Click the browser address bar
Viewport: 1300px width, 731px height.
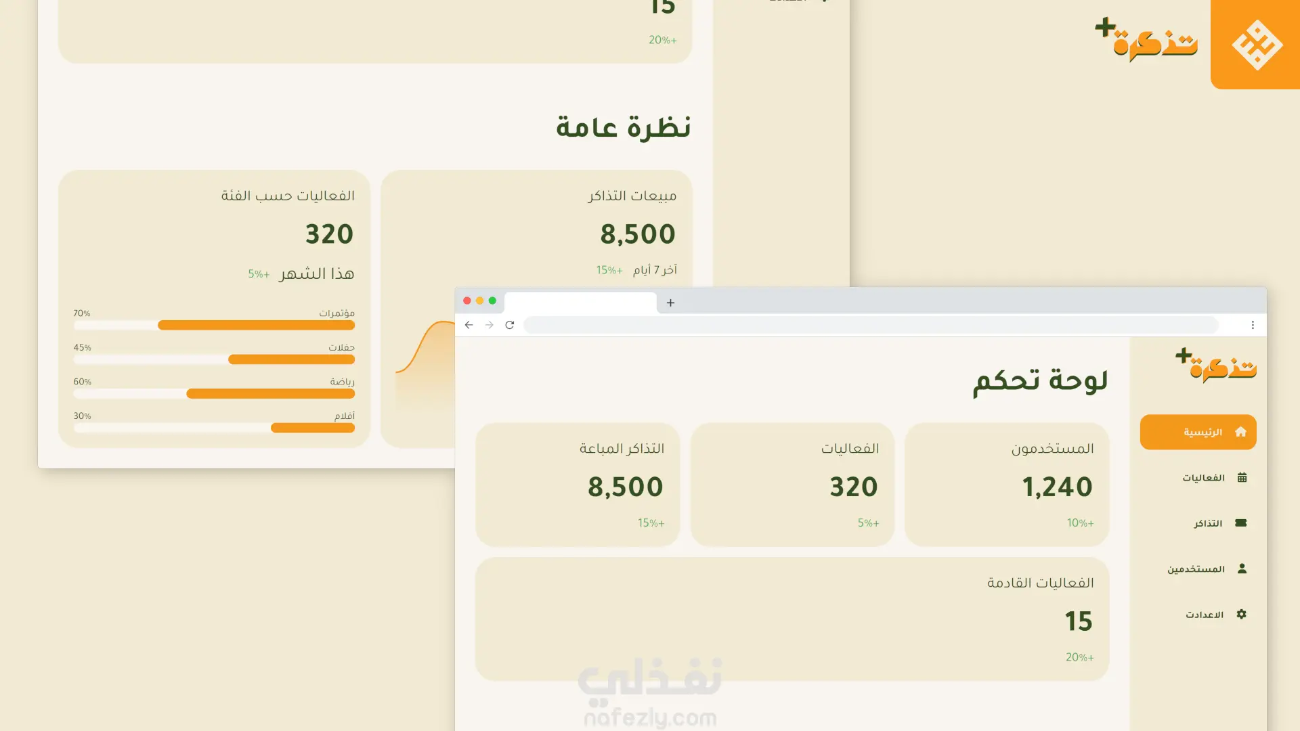tap(870, 325)
